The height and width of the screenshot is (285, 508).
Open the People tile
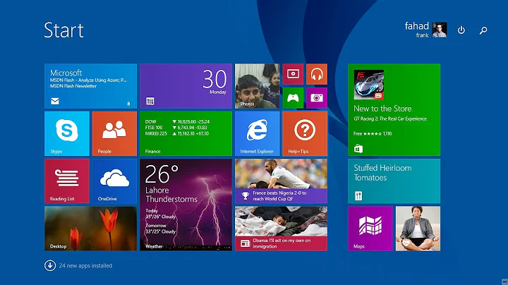[x=114, y=133]
